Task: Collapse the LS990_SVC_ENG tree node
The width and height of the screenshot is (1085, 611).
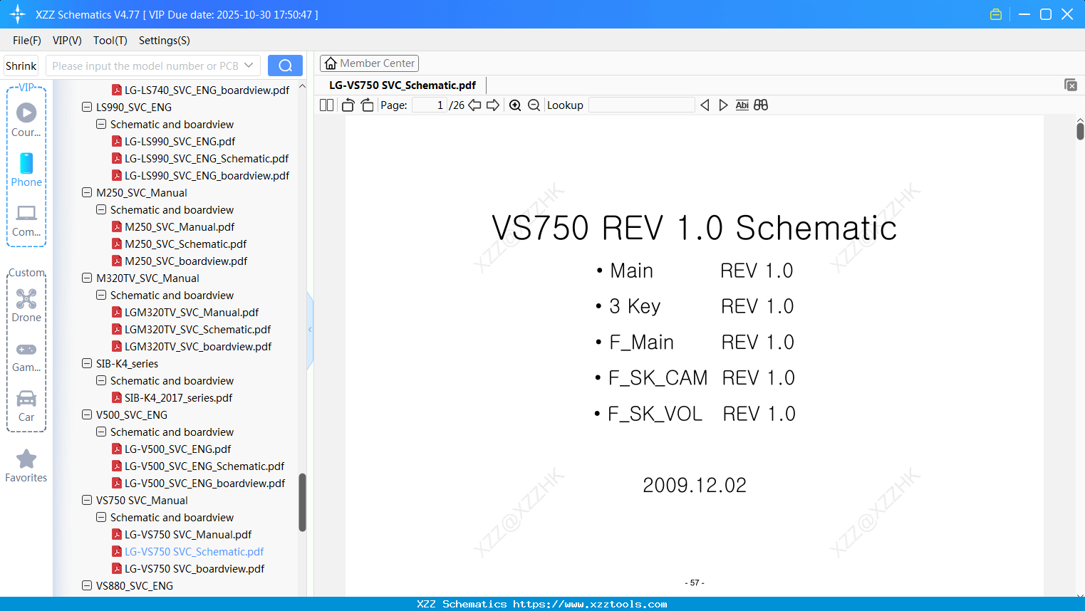Action: pos(85,107)
